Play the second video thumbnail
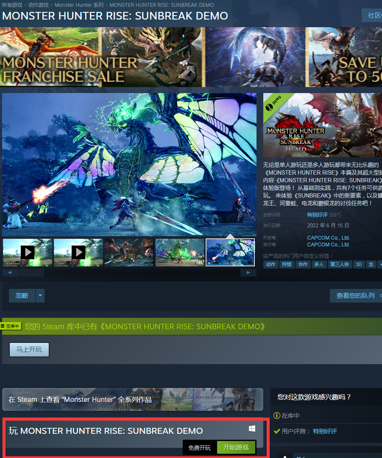The image size is (382, 458). [x=78, y=252]
